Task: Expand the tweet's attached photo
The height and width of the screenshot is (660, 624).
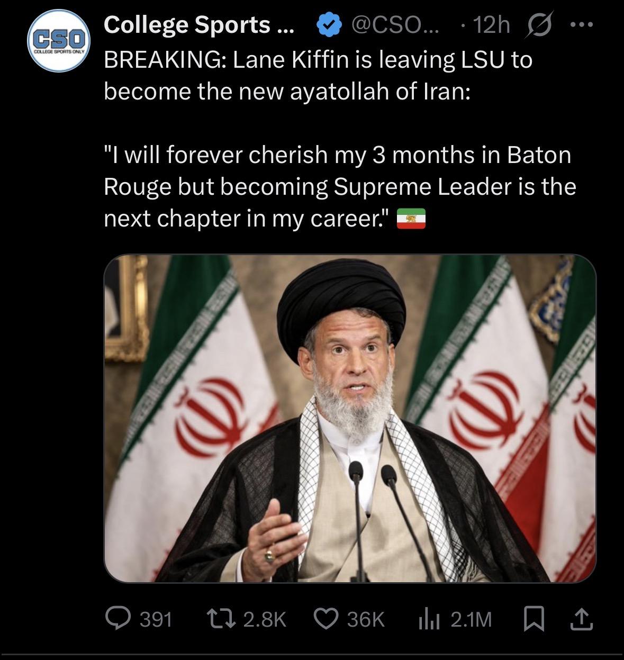Action: (350, 418)
